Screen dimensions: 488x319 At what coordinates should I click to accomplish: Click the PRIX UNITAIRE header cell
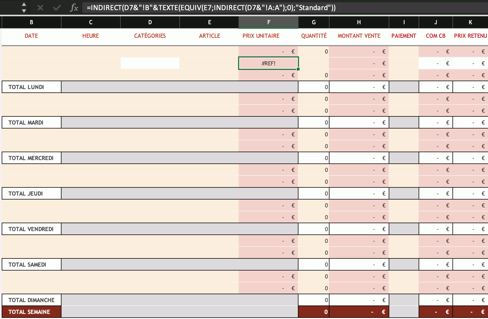click(261, 36)
